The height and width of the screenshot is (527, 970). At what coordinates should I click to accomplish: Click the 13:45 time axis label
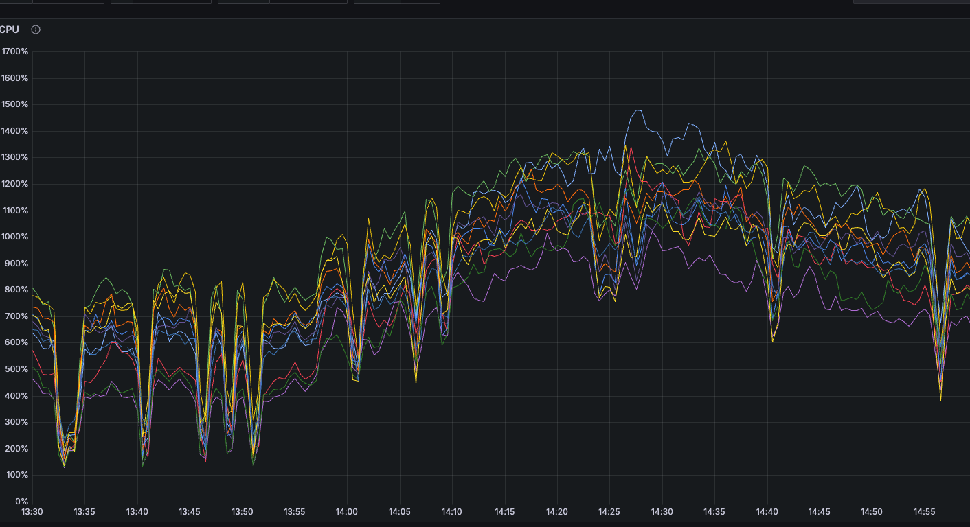click(190, 512)
